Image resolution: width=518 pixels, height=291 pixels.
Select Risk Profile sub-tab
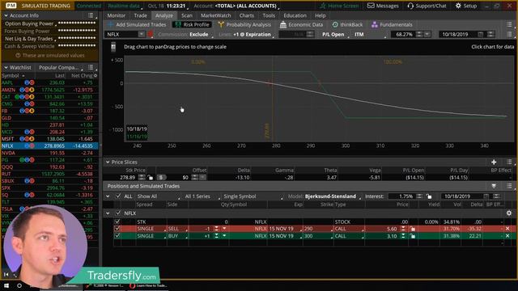(192, 24)
